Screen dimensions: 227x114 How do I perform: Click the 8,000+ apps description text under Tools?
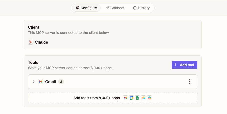click(70, 68)
